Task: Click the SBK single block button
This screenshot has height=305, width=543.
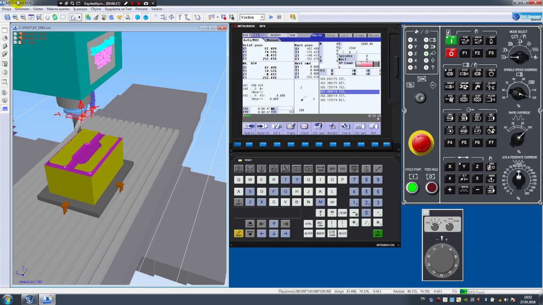Action: point(464,118)
